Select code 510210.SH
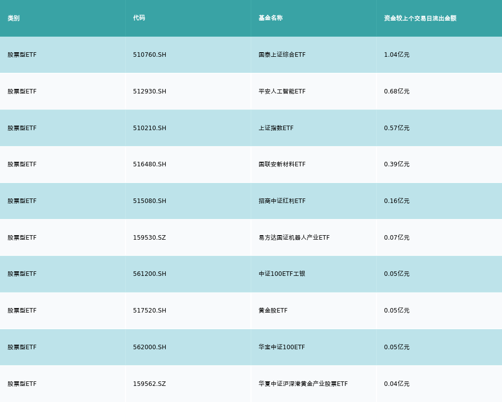Screen dimensions: 502x402 150,128
